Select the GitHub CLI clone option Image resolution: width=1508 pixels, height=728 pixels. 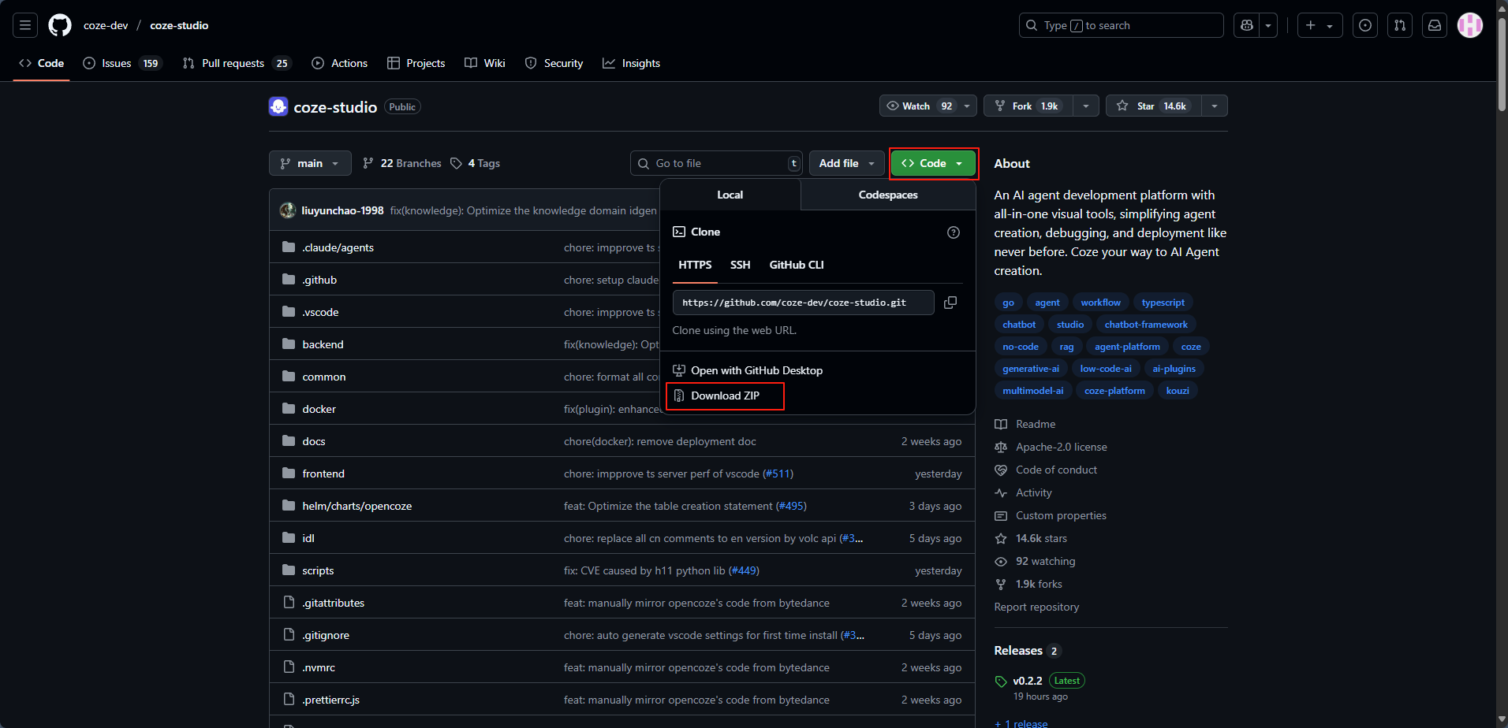pyautogui.click(x=797, y=266)
